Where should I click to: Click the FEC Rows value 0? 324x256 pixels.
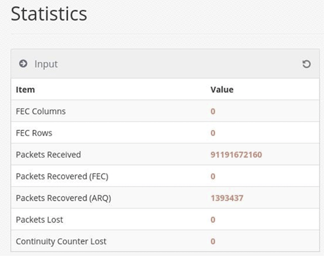coord(212,133)
